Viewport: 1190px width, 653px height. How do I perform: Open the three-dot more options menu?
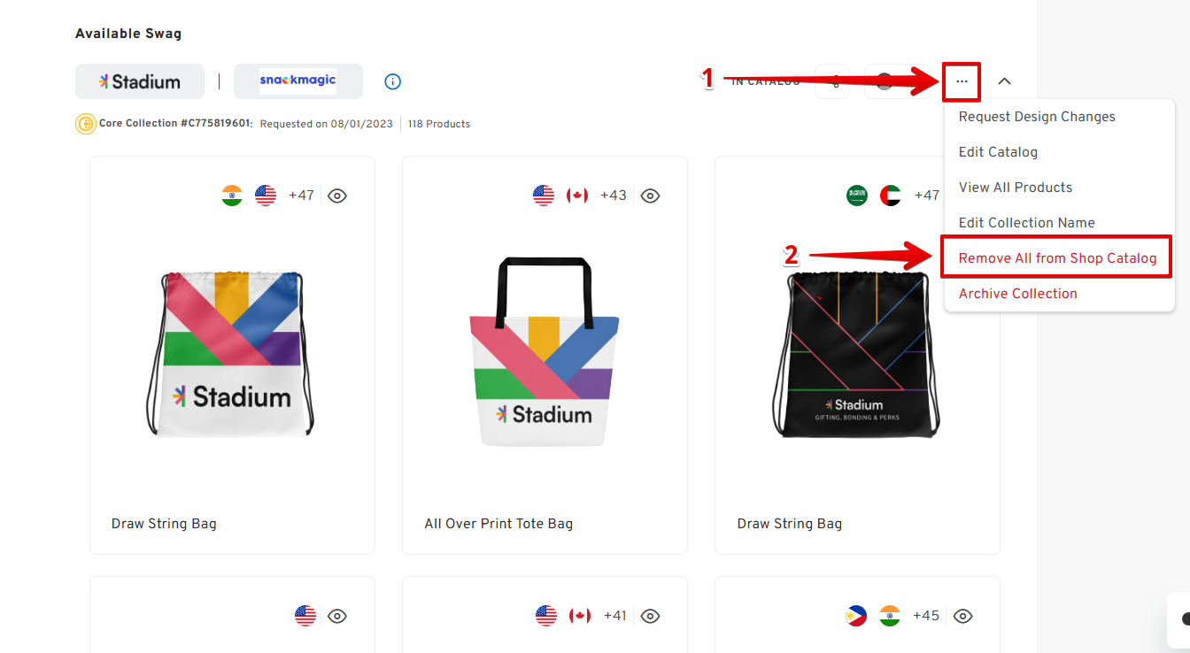(962, 81)
